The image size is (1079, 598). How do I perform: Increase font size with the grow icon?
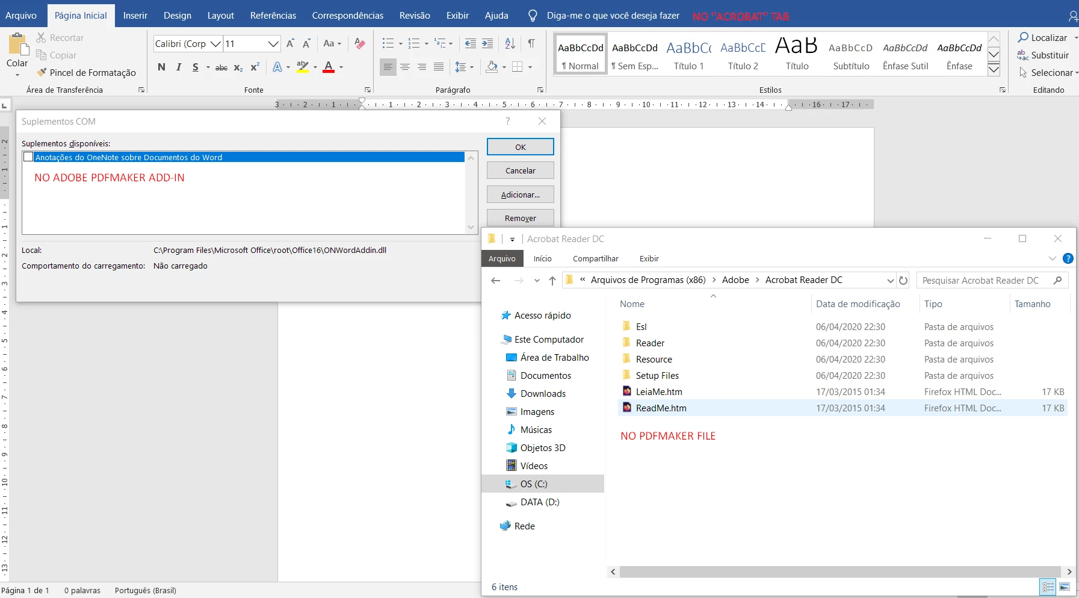[291, 43]
